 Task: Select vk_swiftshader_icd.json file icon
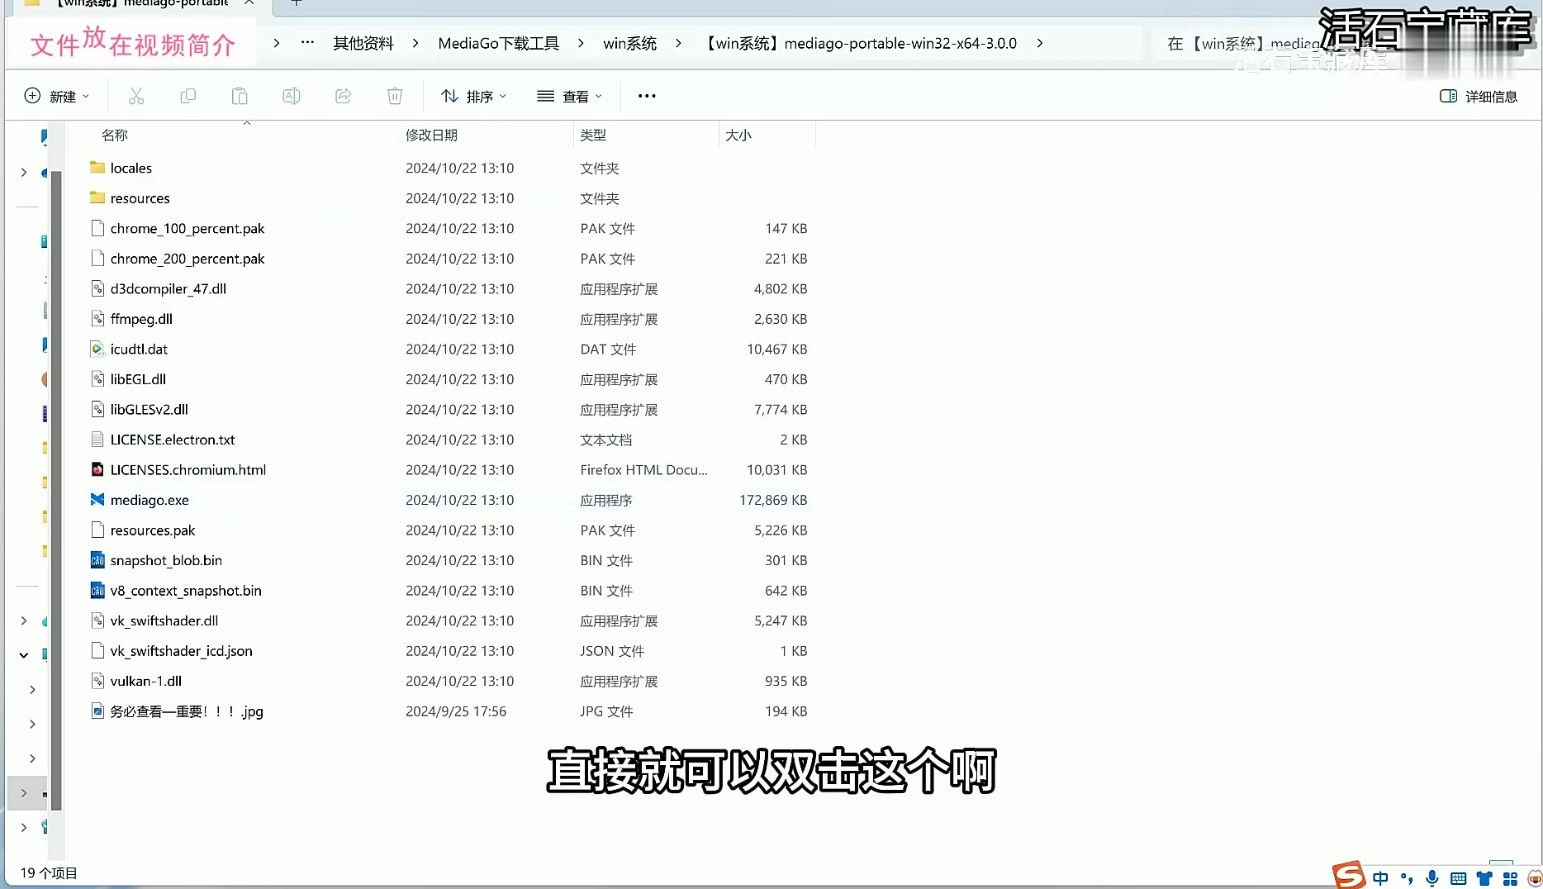[97, 651]
